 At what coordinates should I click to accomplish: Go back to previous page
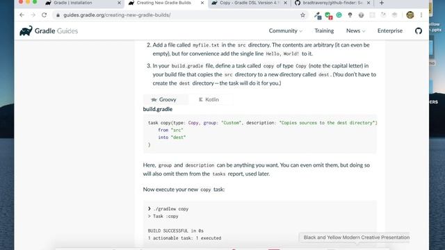click(x=22, y=15)
